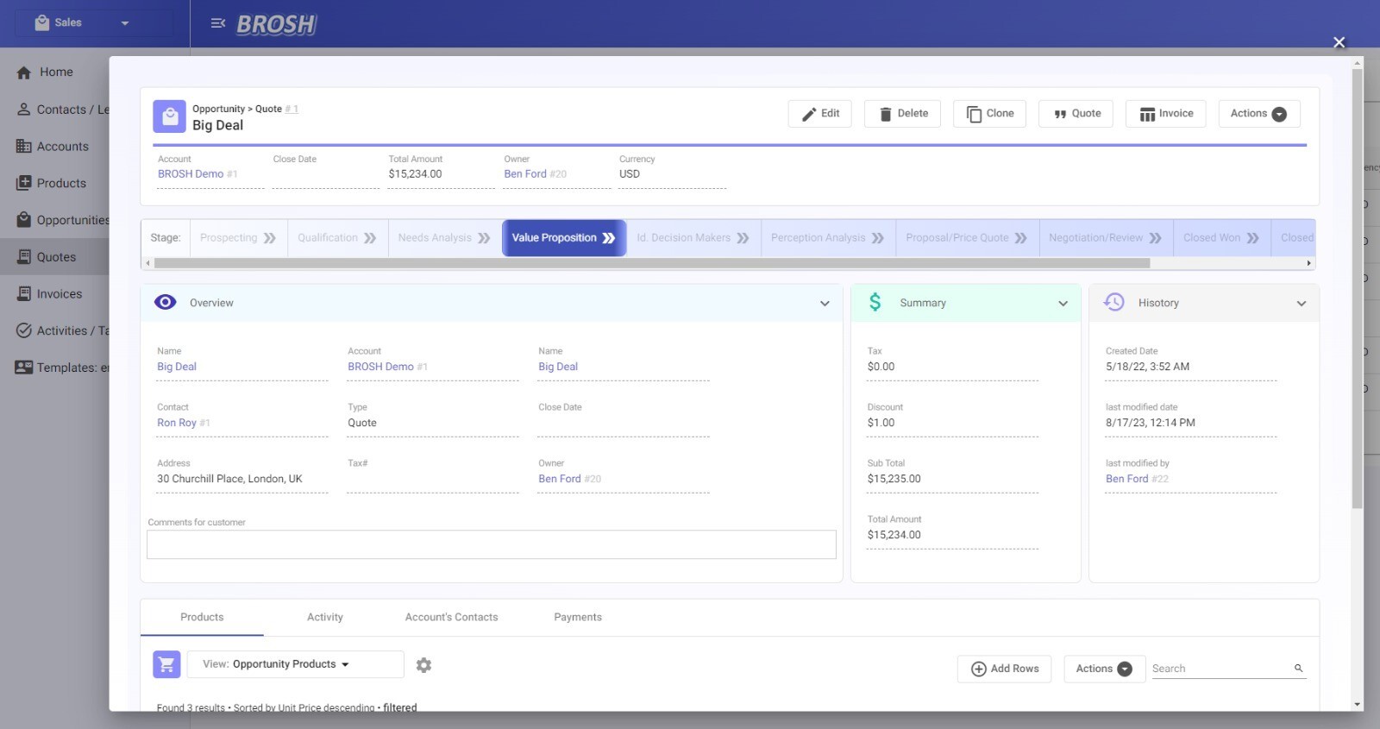Viewport: 1380px width, 729px height.
Task: Collapse the Overview panel chevron
Action: point(825,304)
